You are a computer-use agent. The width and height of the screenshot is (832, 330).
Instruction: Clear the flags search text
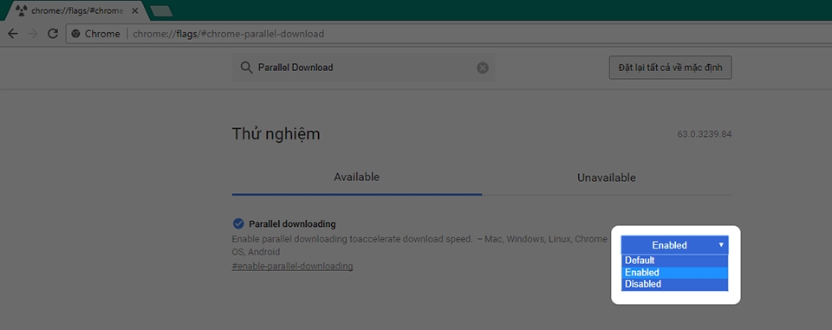pyautogui.click(x=483, y=68)
